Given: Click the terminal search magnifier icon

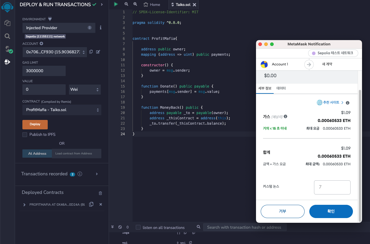Looking at the screenshot, I should tap(199, 227).
